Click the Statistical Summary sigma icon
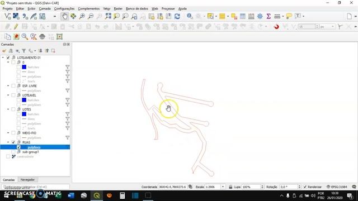 point(268,16)
